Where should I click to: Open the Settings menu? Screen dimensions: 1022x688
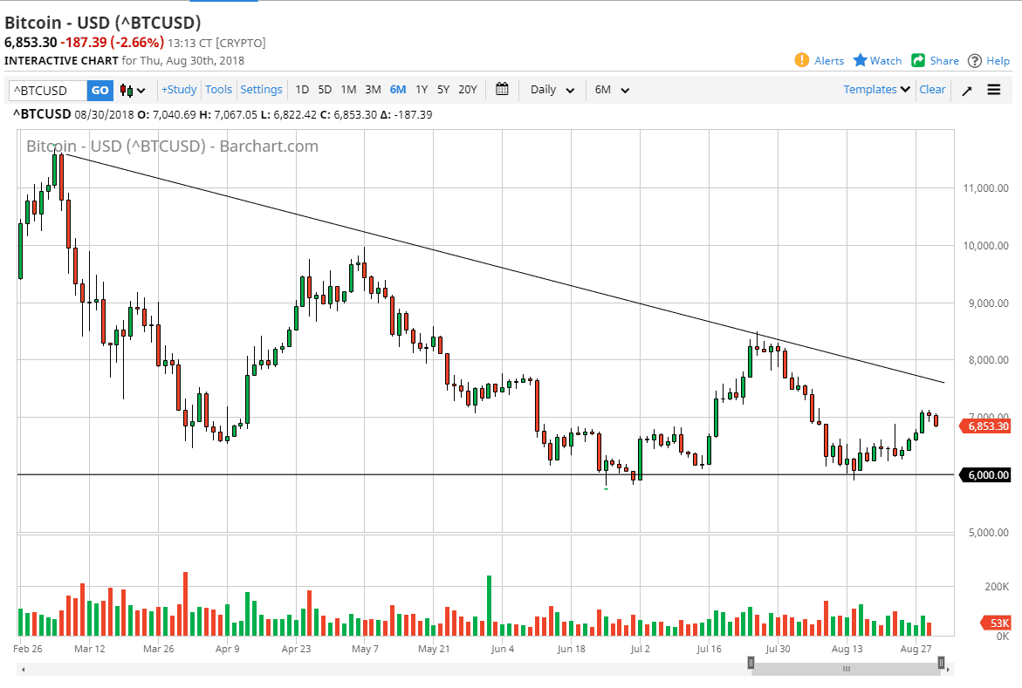click(262, 90)
